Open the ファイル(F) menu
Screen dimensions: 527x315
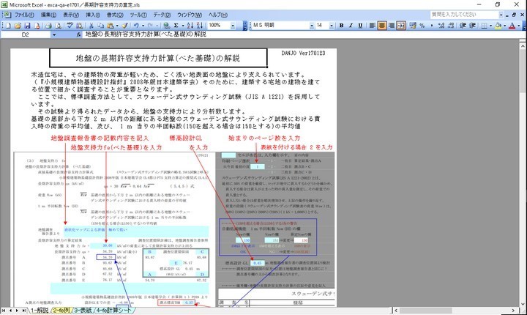pyautogui.click(x=24, y=15)
